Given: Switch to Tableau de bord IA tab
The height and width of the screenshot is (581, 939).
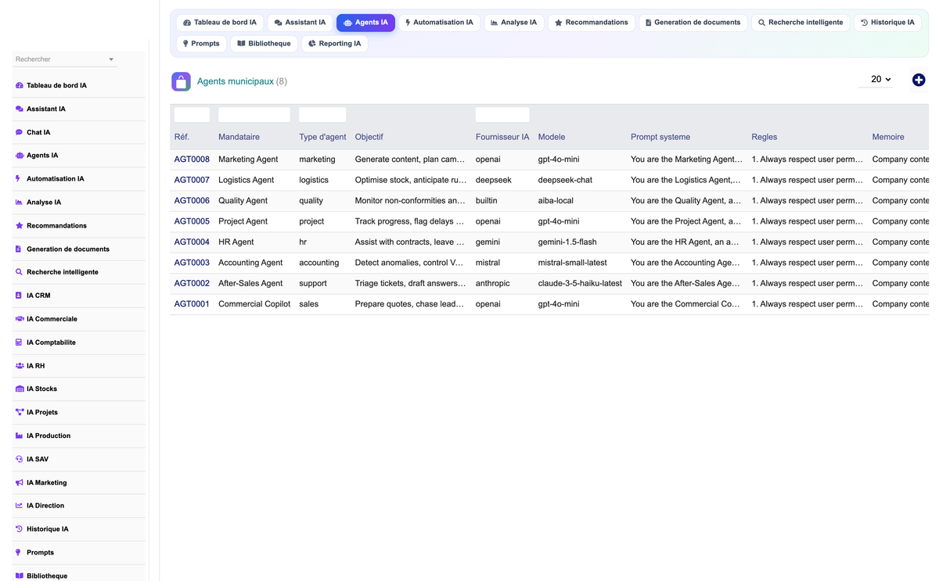Looking at the screenshot, I should 220,23.
